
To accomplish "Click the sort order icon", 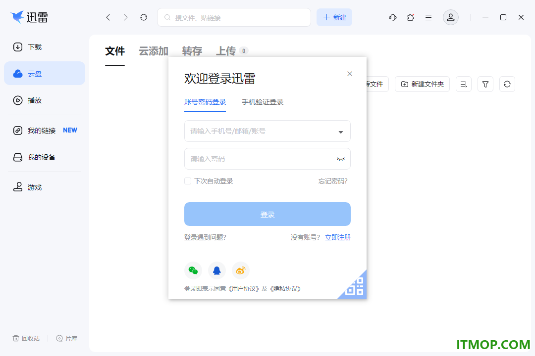I will pos(464,84).
